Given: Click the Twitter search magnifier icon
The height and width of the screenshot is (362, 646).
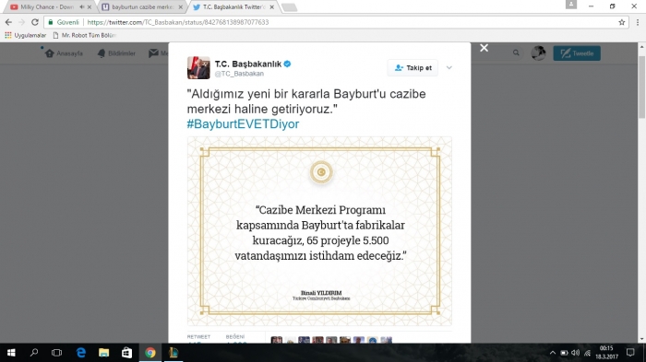Looking at the screenshot, I should 516,53.
